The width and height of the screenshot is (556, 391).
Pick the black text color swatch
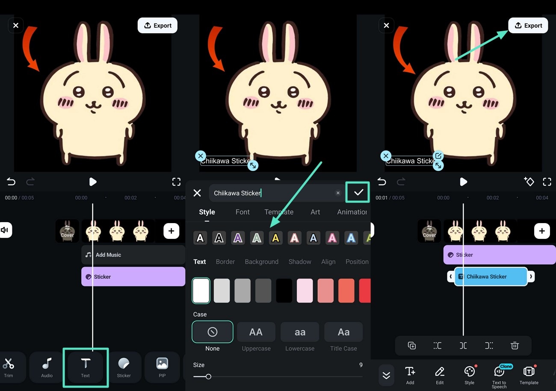coord(284,291)
